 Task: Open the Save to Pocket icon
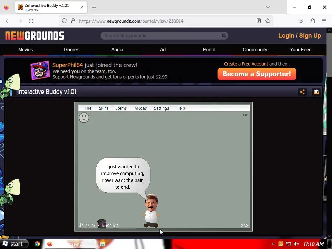301,21
